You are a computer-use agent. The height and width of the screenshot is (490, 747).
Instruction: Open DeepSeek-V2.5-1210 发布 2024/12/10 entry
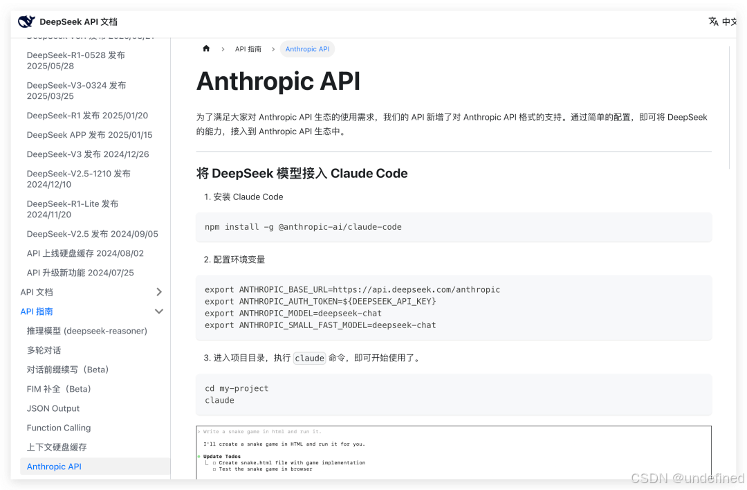79,179
